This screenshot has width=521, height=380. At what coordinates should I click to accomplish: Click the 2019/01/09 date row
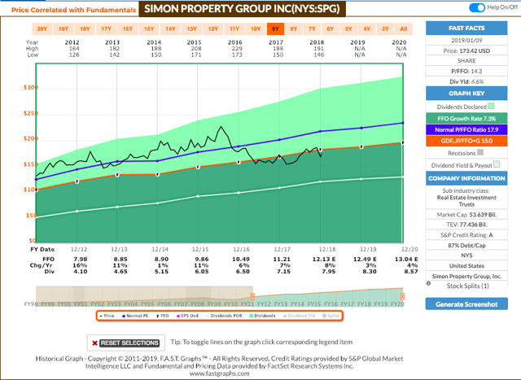[x=466, y=40]
